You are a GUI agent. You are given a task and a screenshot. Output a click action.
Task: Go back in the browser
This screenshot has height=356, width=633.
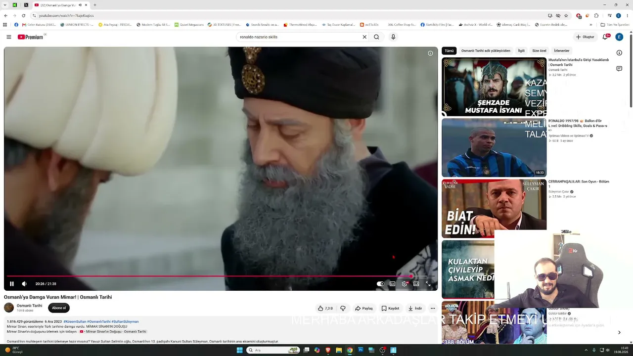5,15
